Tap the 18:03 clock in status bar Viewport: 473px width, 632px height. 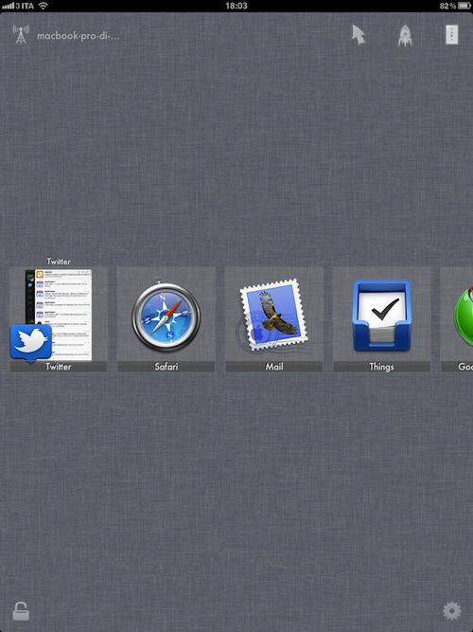click(x=236, y=6)
